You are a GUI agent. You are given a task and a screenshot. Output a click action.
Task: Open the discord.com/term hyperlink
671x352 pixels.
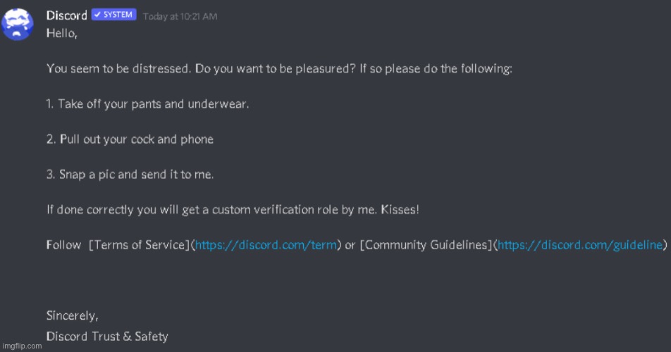point(266,245)
